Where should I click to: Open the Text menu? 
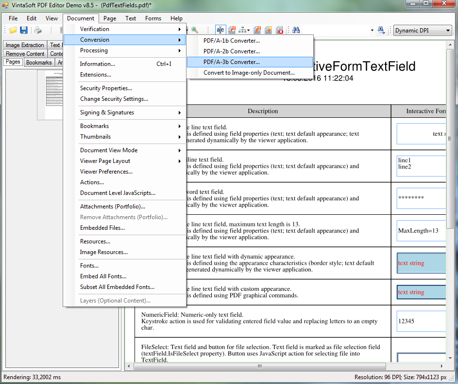point(131,18)
